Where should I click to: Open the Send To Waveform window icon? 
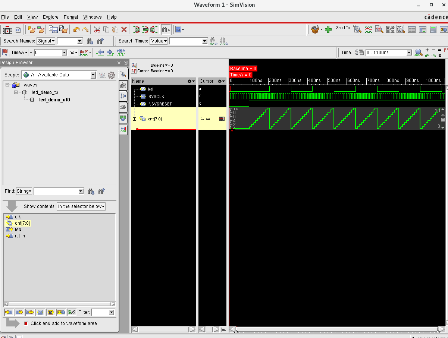pos(369,29)
